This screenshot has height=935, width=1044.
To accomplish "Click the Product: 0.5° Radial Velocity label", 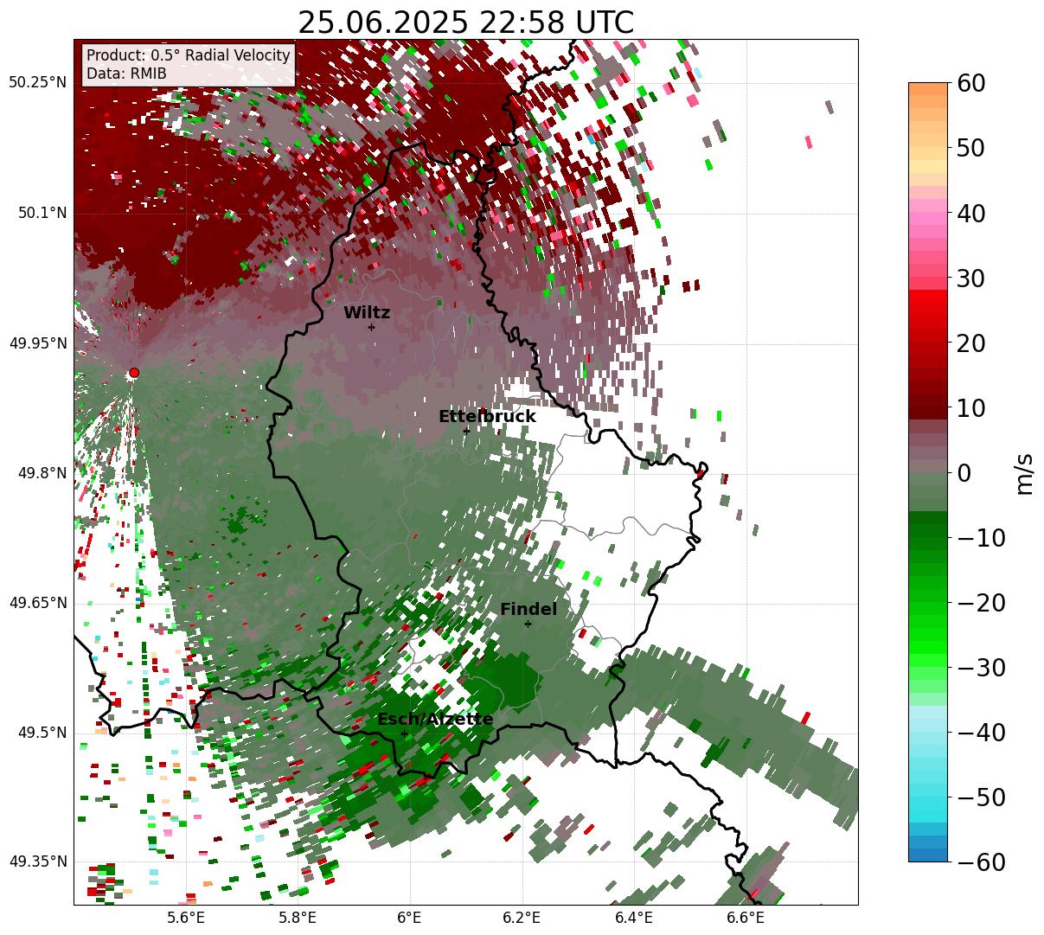I will click(189, 55).
